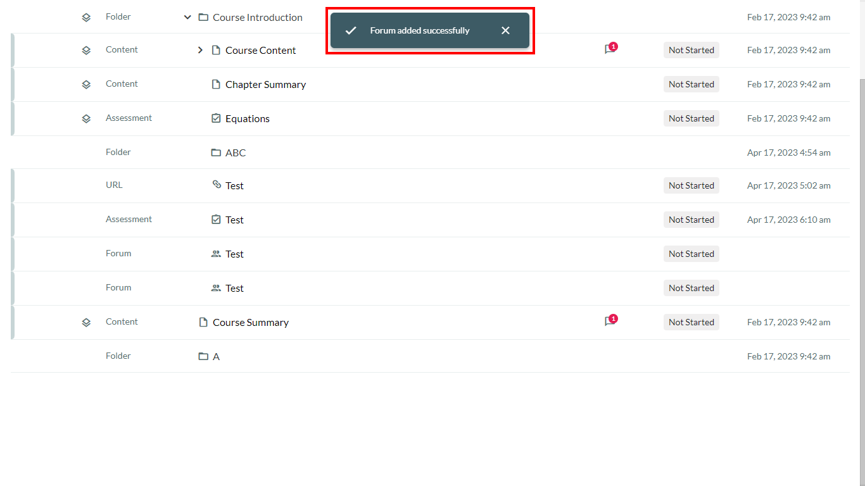Open the second Test forum

234,288
